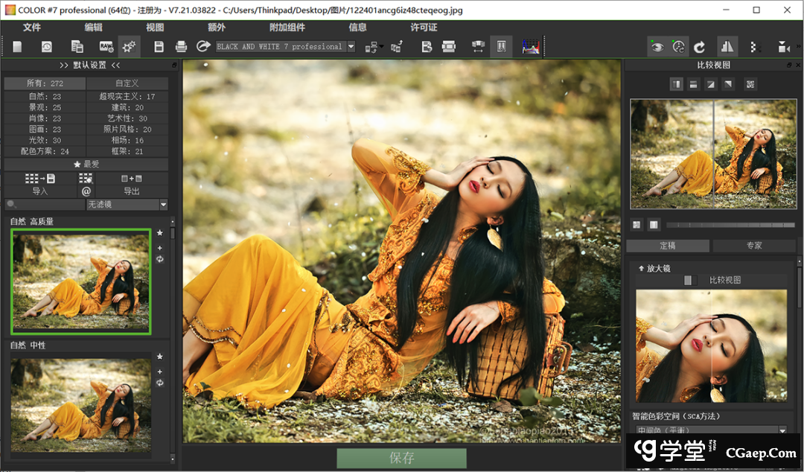The width and height of the screenshot is (804, 472).
Task: Toggle the 比较视图 switch under 放大镜
Action: point(690,280)
